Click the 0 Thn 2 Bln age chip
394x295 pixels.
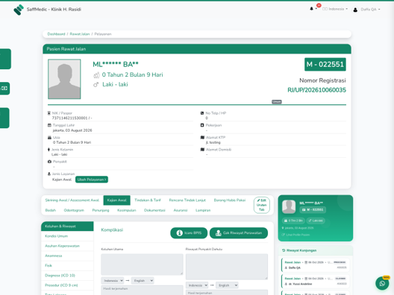[x=293, y=221]
